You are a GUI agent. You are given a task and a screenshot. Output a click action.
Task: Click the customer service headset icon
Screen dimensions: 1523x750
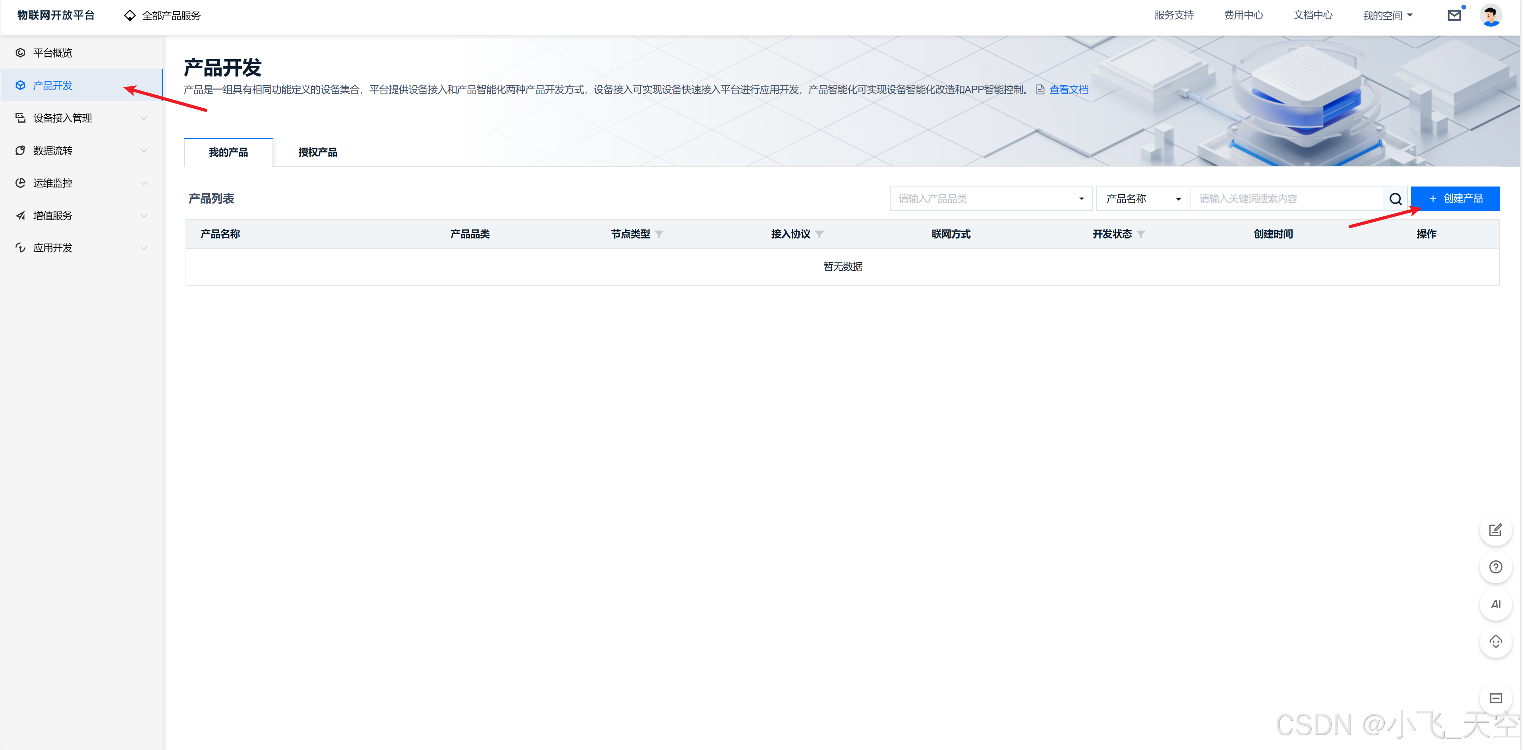pos(1495,641)
